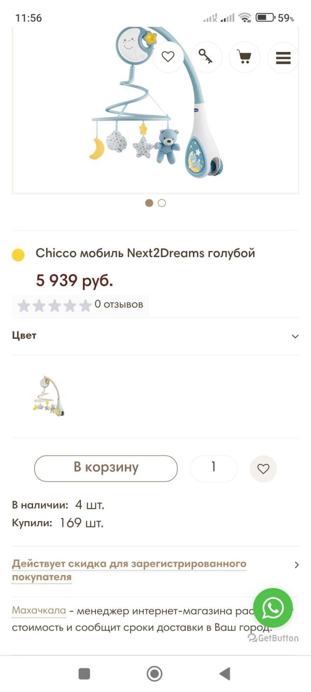Select the first image carousel dot
311x692 pixels.
point(149,203)
